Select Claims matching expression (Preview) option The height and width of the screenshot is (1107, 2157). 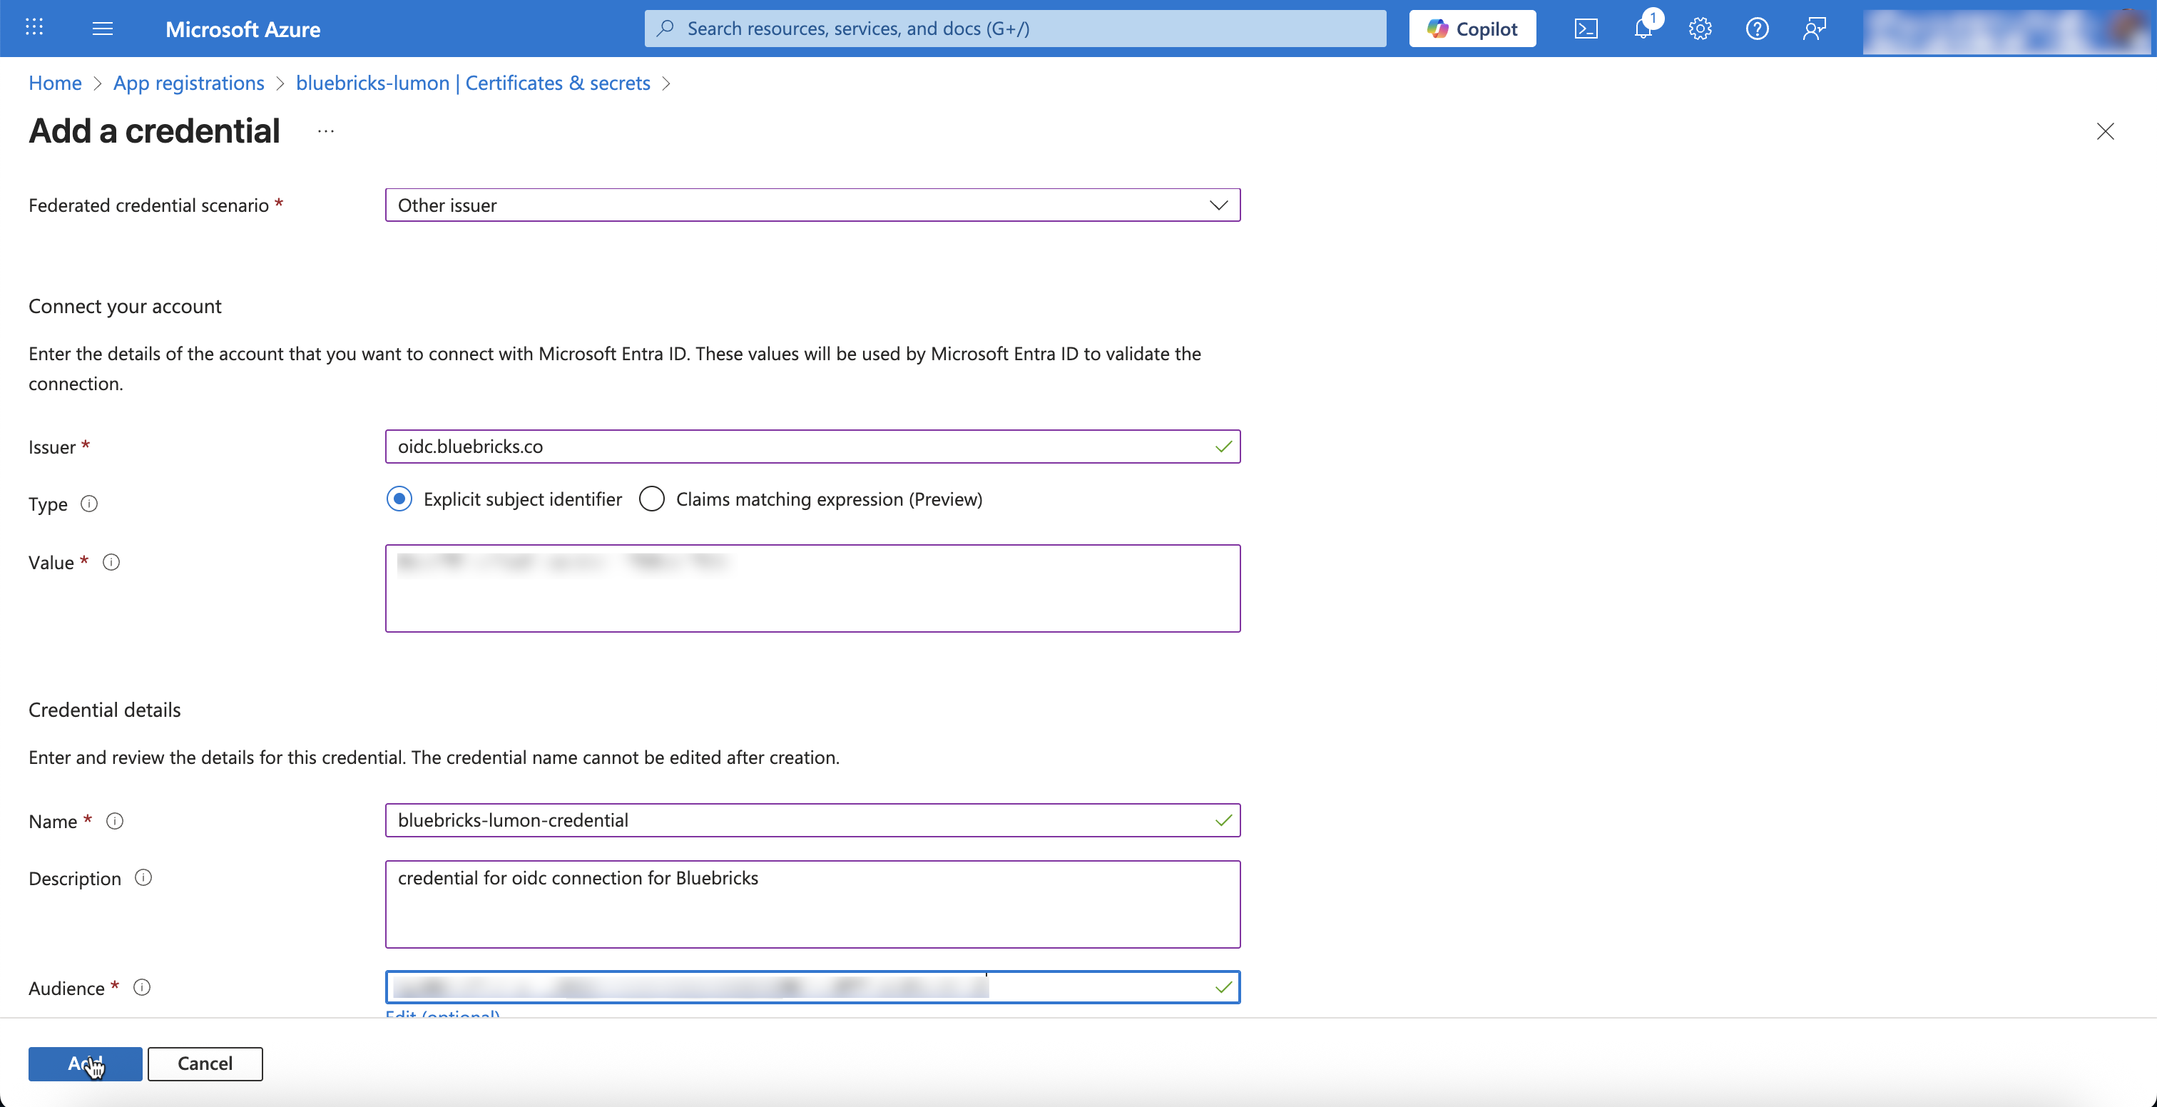pos(651,499)
